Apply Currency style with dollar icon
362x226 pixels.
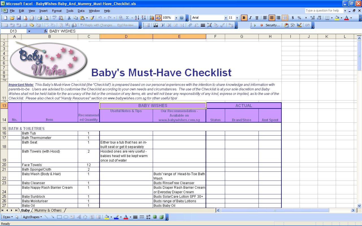coord(293,18)
